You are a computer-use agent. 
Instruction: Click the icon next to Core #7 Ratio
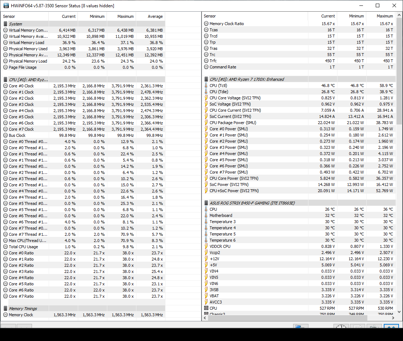point(5,296)
